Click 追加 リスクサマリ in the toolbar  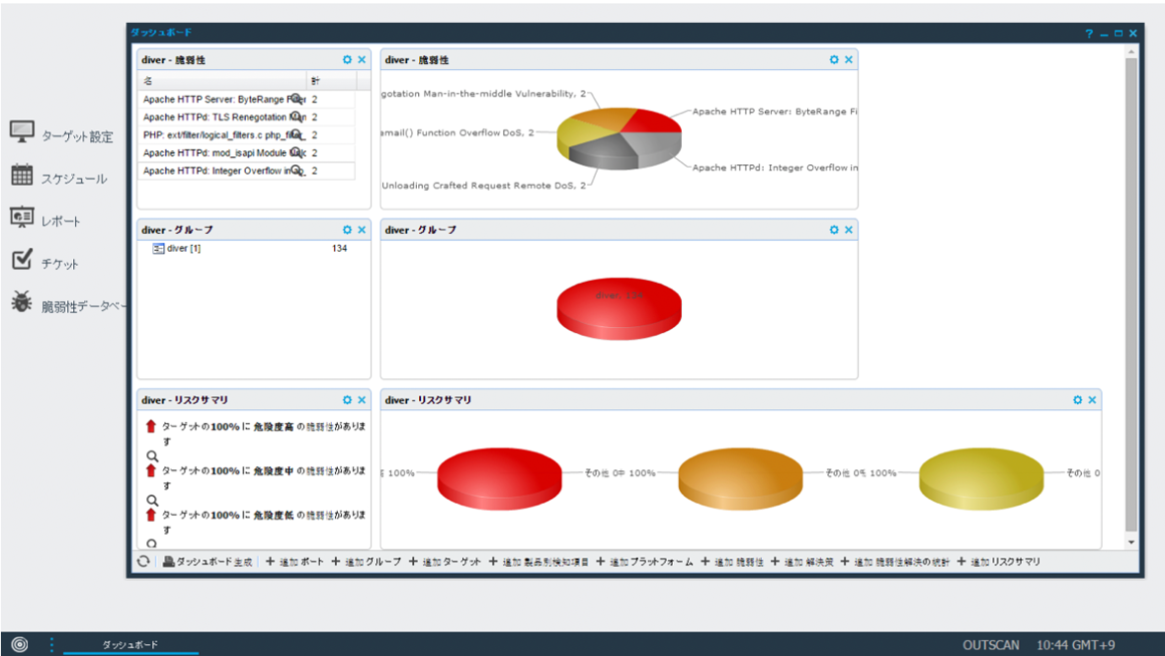point(999,561)
